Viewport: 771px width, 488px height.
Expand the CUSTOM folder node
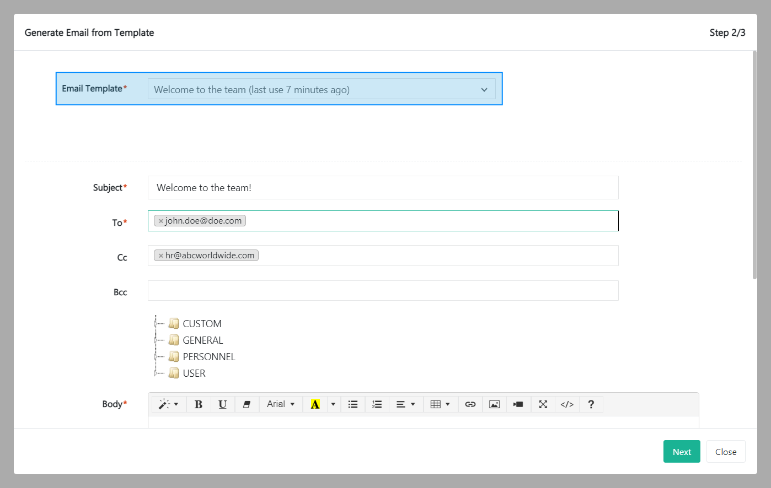[x=156, y=324]
